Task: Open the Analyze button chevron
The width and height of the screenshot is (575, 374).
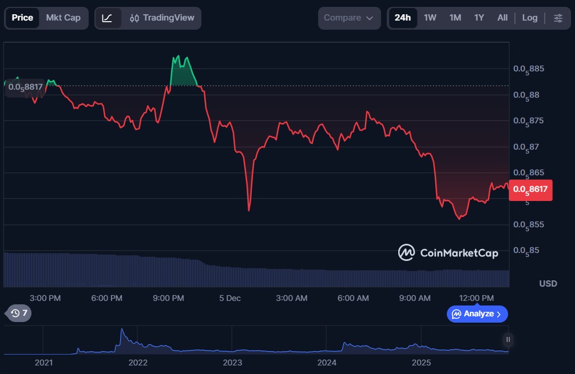Action: pos(499,314)
